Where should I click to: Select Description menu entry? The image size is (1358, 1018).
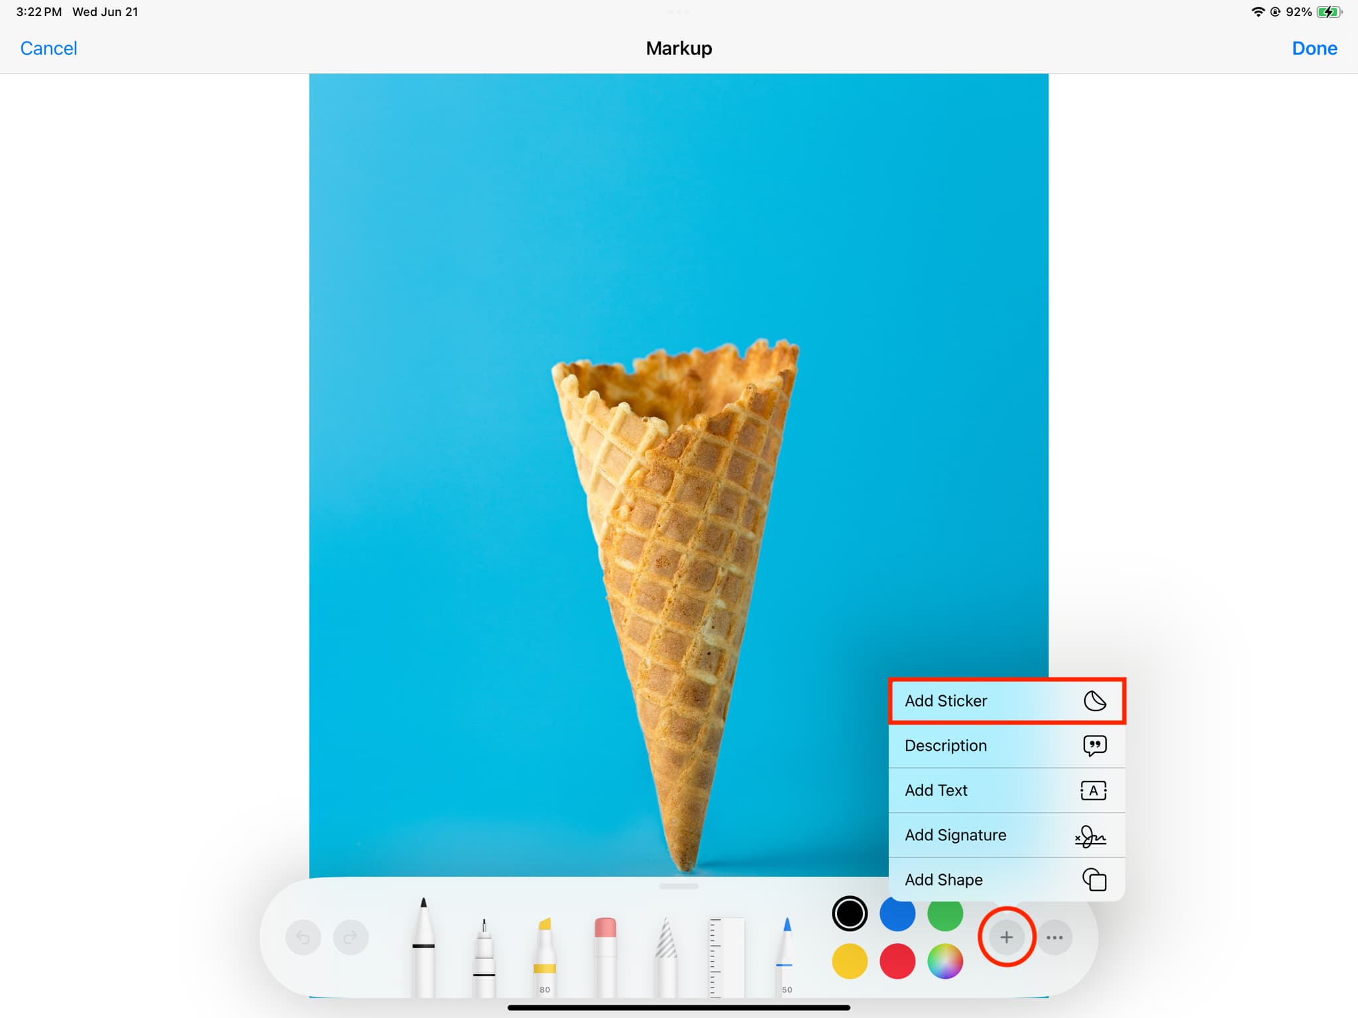[x=1006, y=746]
